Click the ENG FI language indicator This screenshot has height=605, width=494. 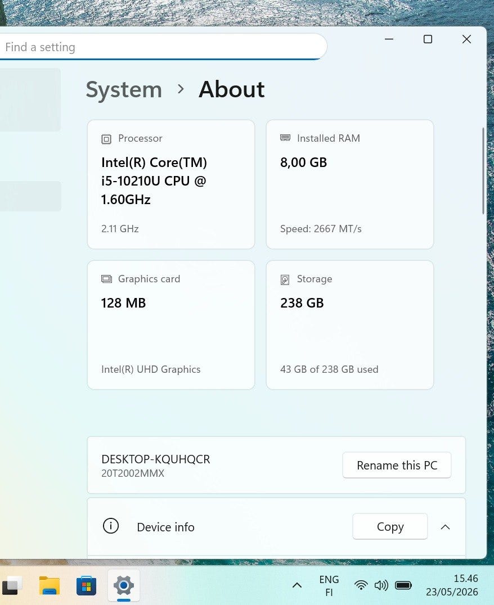pos(329,585)
